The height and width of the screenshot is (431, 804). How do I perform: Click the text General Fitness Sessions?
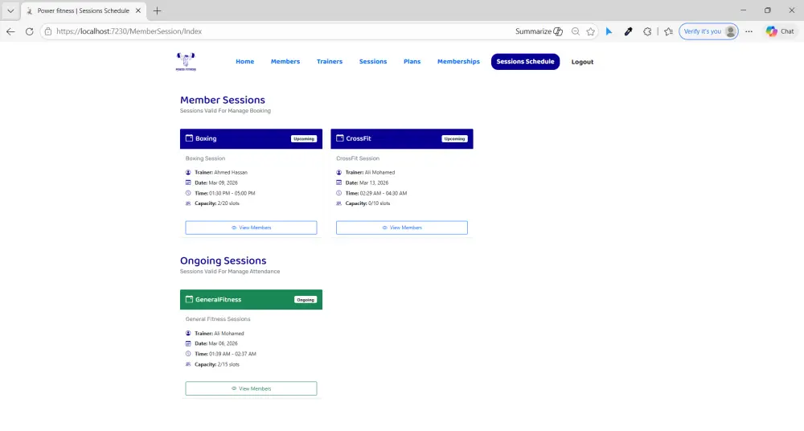pos(218,319)
